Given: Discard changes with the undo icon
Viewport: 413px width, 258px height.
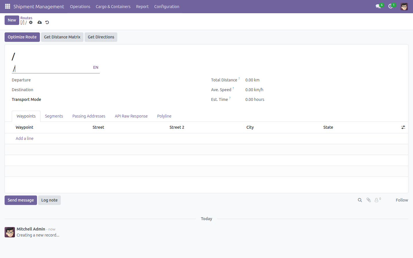Looking at the screenshot, I should click(47, 22).
